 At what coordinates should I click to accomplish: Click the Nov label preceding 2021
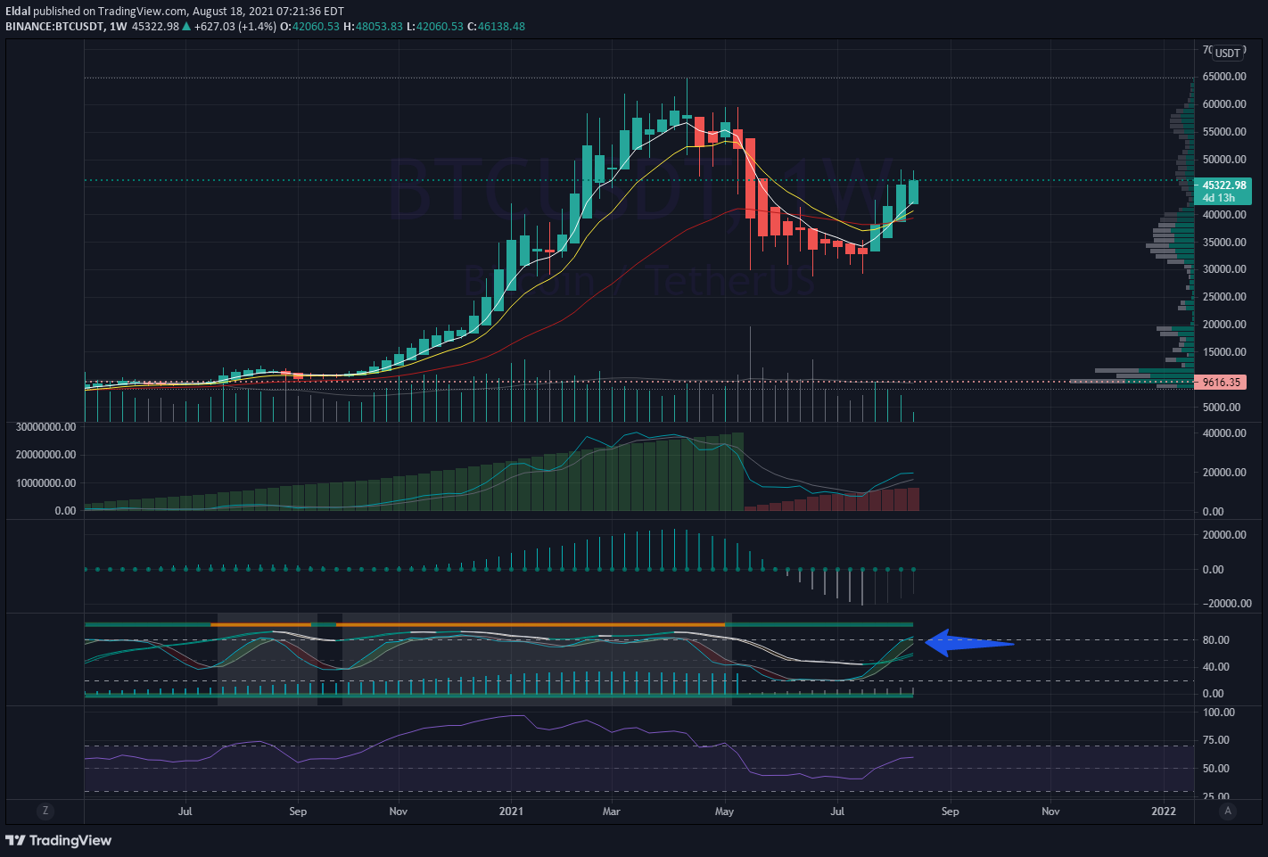click(399, 812)
